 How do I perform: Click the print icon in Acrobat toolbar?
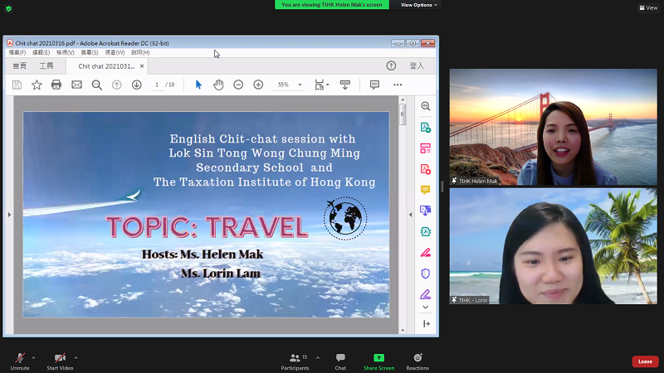click(56, 85)
